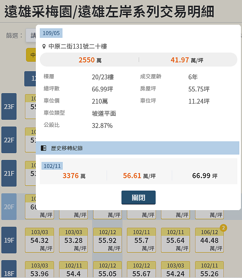Viewport: 242px width, 278px height.
Task: Open the 18F card priced 54.24
Action: click(x=176, y=270)
